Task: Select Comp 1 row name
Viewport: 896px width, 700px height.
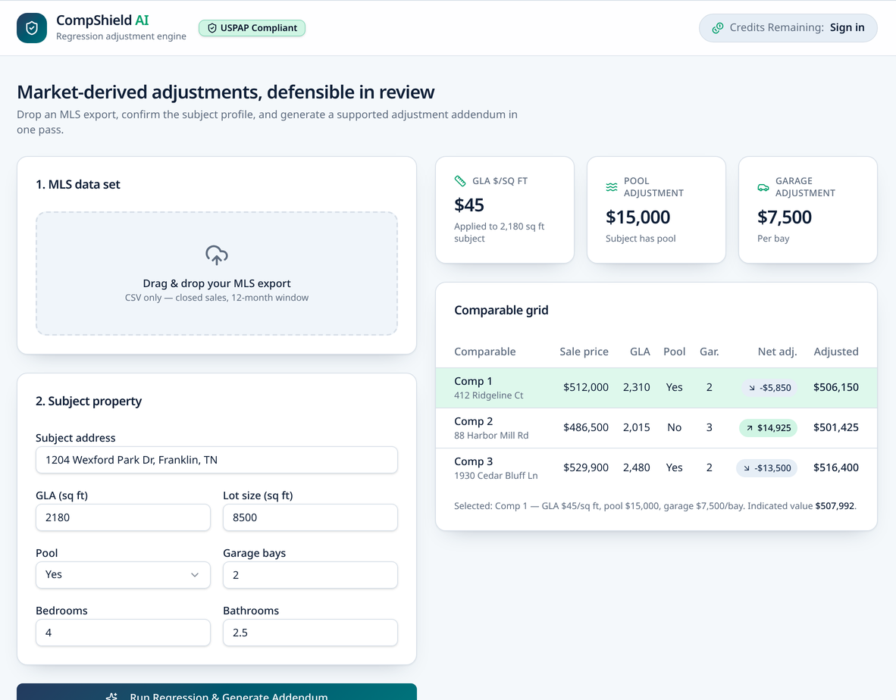Action: point(473,381)
